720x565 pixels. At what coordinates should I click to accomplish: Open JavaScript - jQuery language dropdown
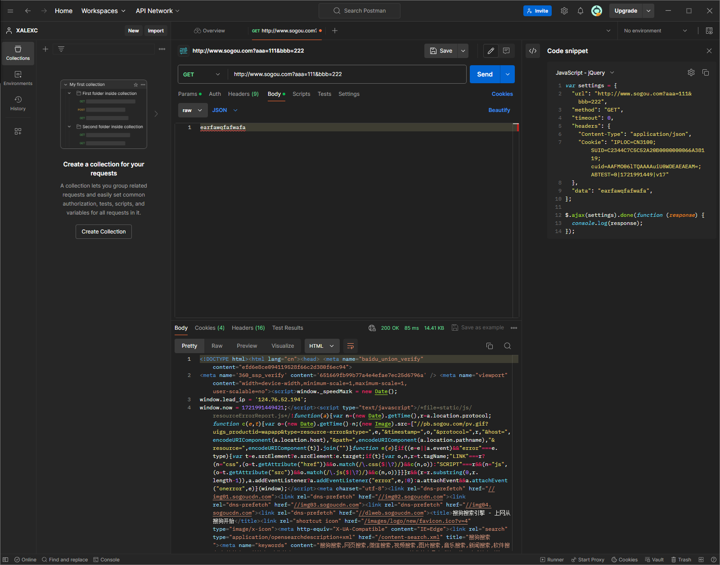coord(585,73)
